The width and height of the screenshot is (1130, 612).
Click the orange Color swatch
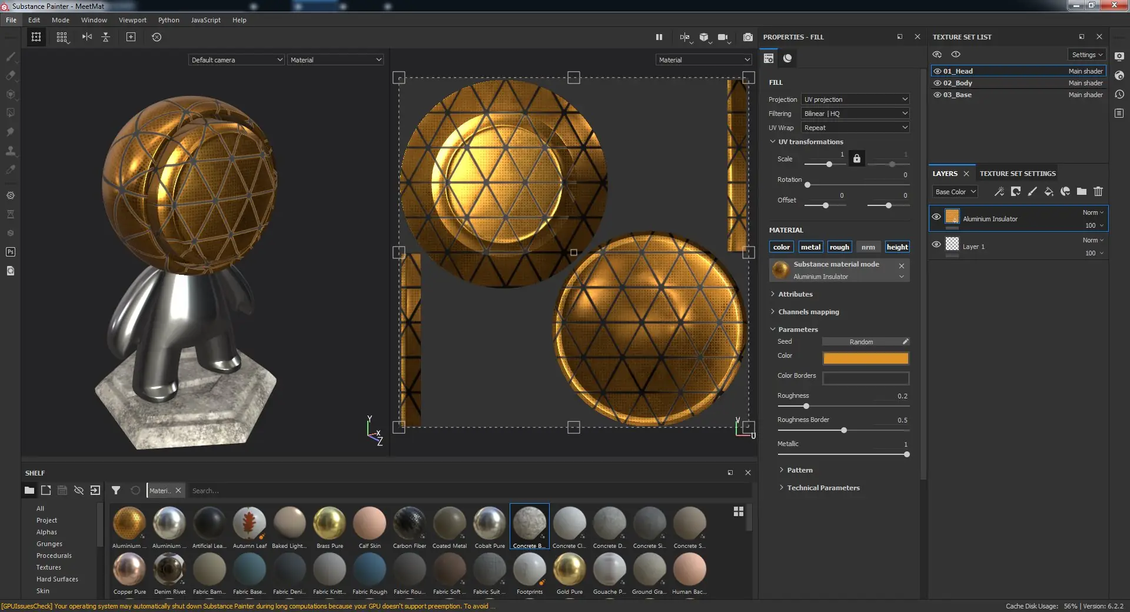click(x=865, y=358)
